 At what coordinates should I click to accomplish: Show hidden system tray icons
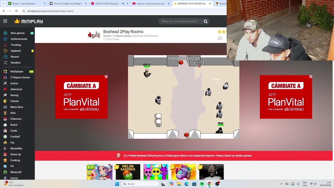pos(281,184)
